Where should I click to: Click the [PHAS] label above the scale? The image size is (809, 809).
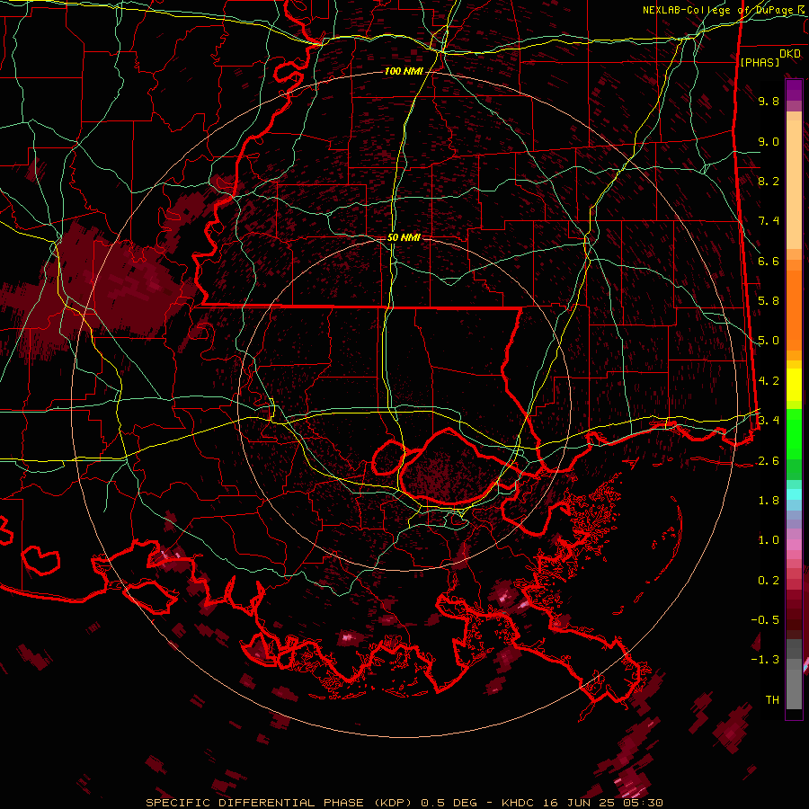coord(760,63)
